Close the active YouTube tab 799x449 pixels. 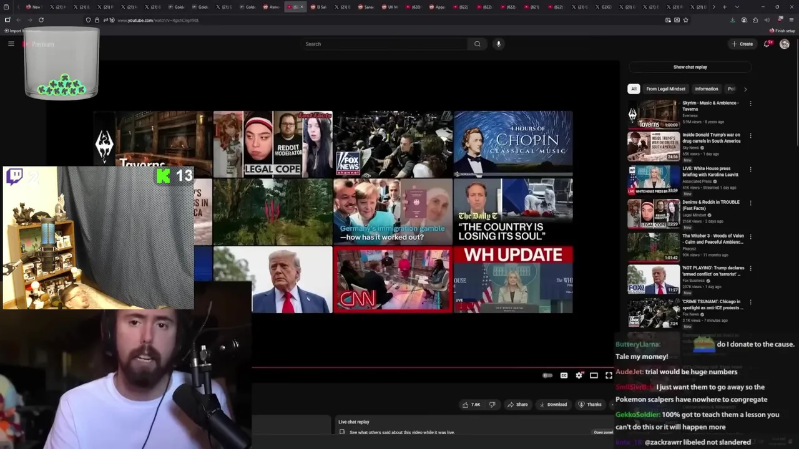pyautogui.click(x=302, y=7)
